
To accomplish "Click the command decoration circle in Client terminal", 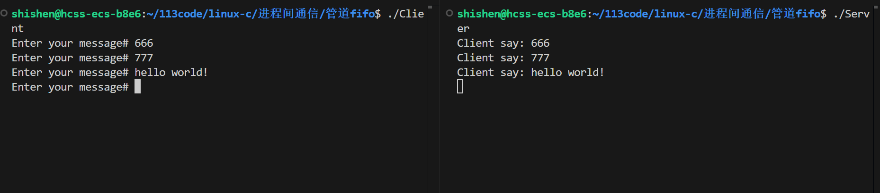I will click(x=4, y=13).
